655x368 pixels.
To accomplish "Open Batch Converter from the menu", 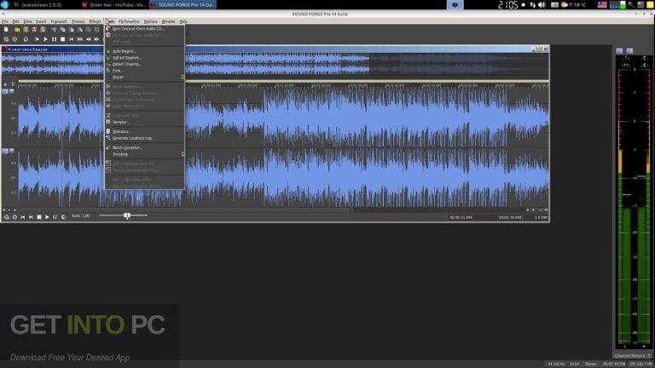I will [144, 147].
